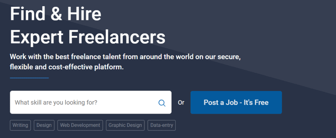
Task: Click the magnifying glass search icon
Action: [x=162, y=103]
